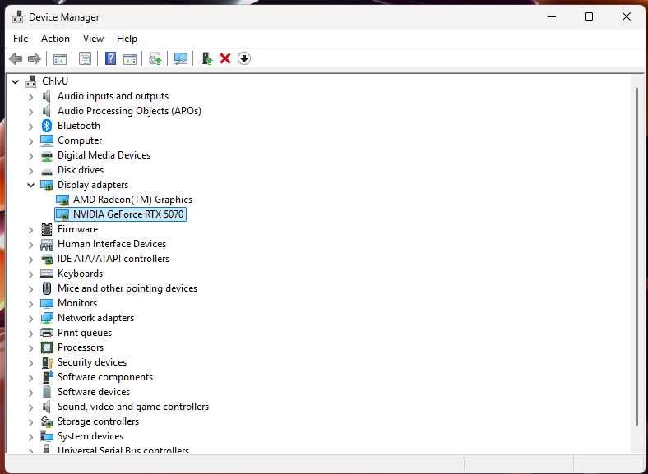
Task: Minimize the Device Manager window
Action: tap(551, 17)
